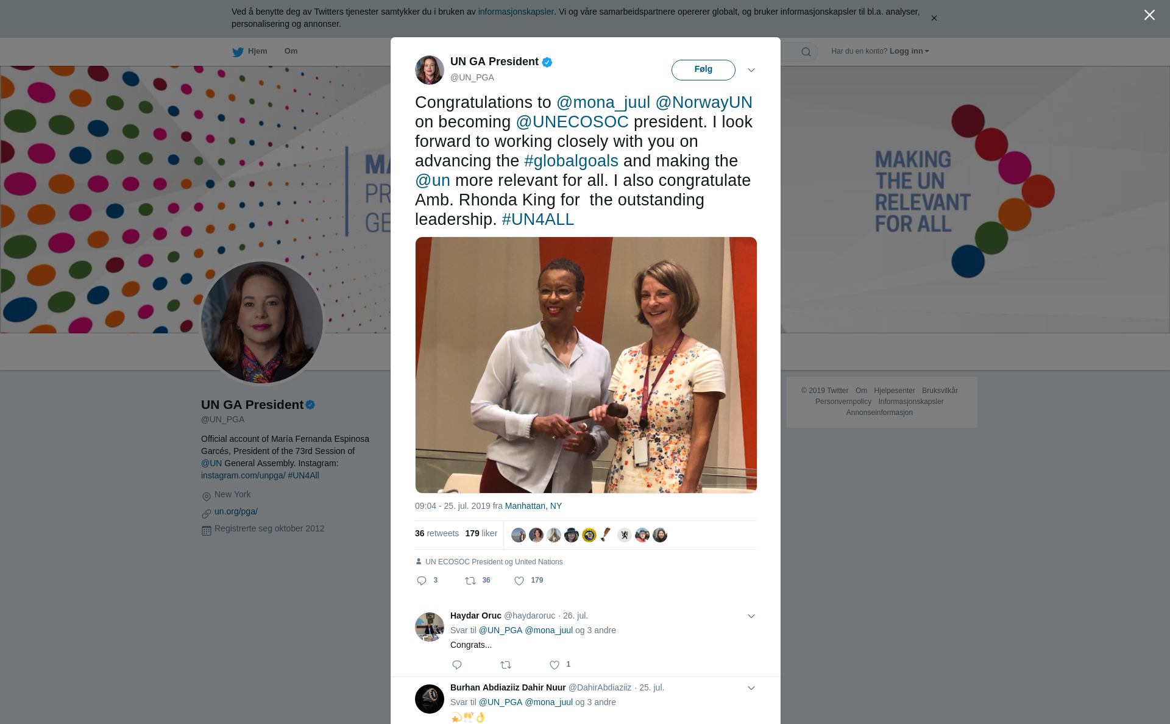The width and height of the screenshot is (1170, 724).
Task: Expand options on Haydar Oruc's reply
Action: click(x=751, y=616)
